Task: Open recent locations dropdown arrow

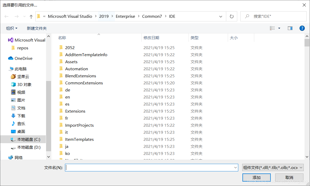Action: 24,16
